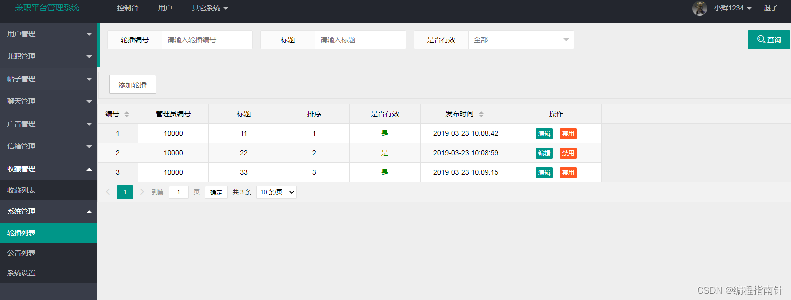Viewport: 791px width, 300px height.
Task: Click the 添加轮播 button
Action: pos(133,84)
